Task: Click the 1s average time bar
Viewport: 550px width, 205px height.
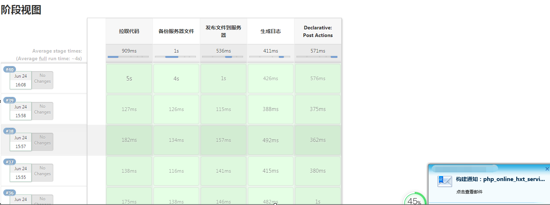Action: [175, 57]
